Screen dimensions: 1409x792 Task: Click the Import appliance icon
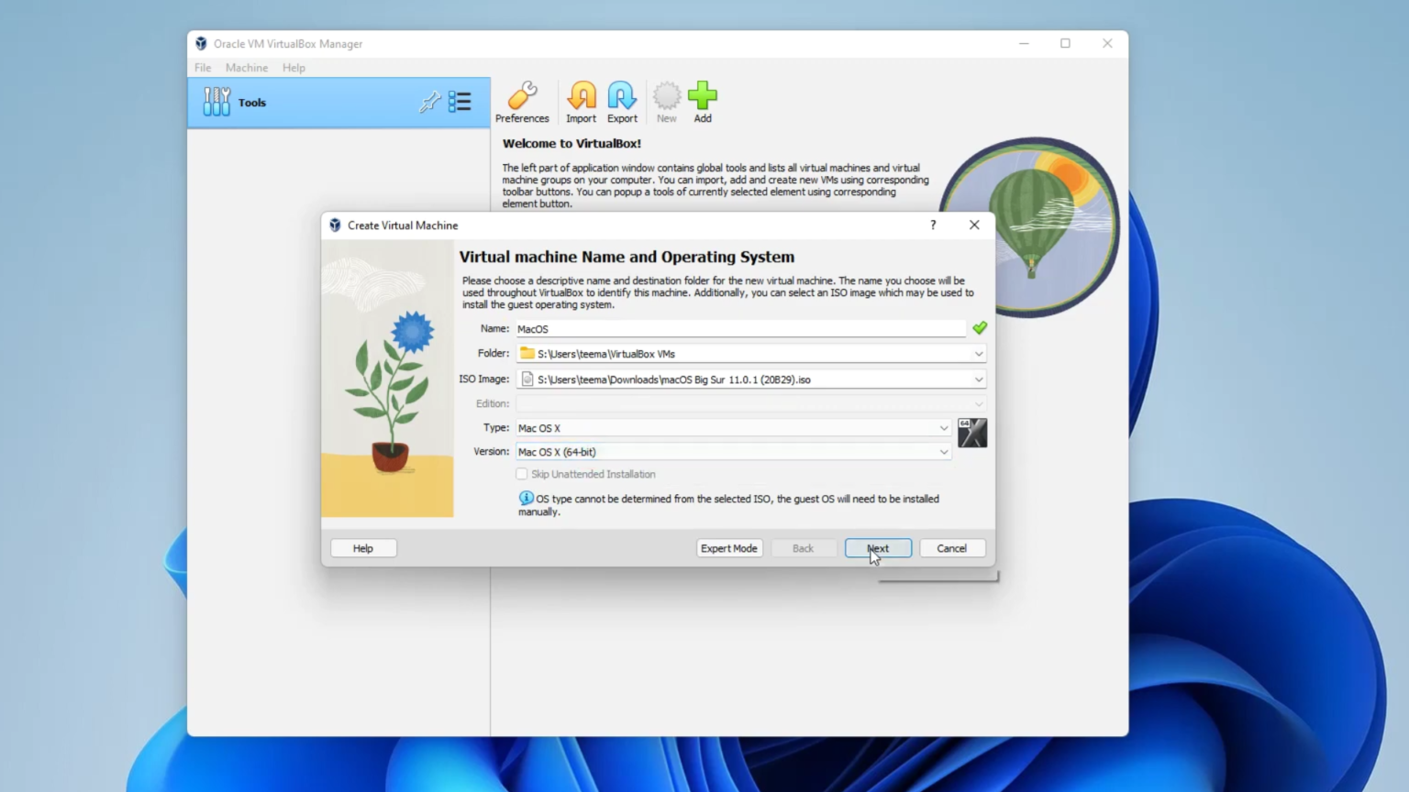point(582,101)
